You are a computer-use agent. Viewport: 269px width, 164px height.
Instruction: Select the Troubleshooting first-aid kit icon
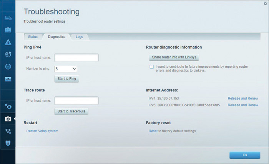(8, 119)
